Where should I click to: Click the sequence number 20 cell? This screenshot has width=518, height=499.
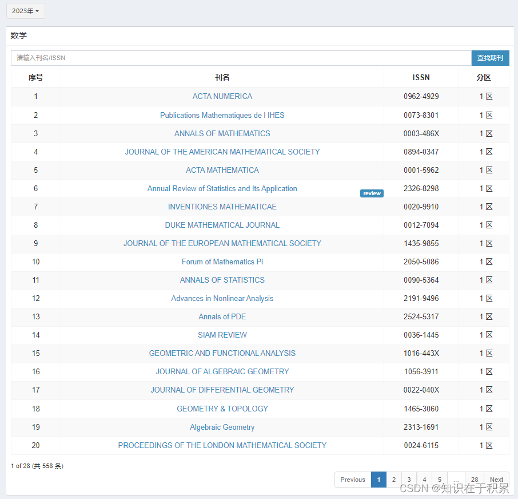point(35,445)
